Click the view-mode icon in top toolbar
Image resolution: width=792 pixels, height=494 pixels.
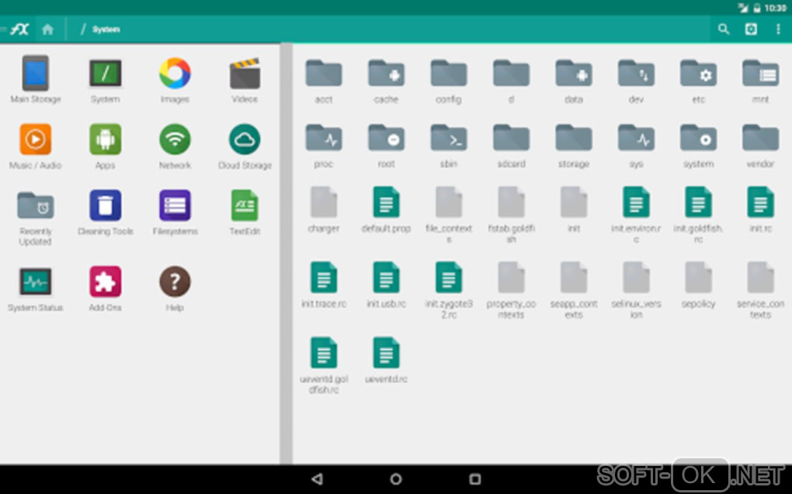point(751,29)
